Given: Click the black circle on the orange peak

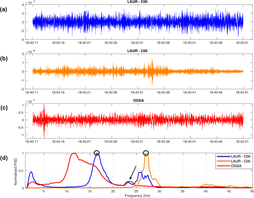Looking at the screenshot, I should [x=146, y=153].
